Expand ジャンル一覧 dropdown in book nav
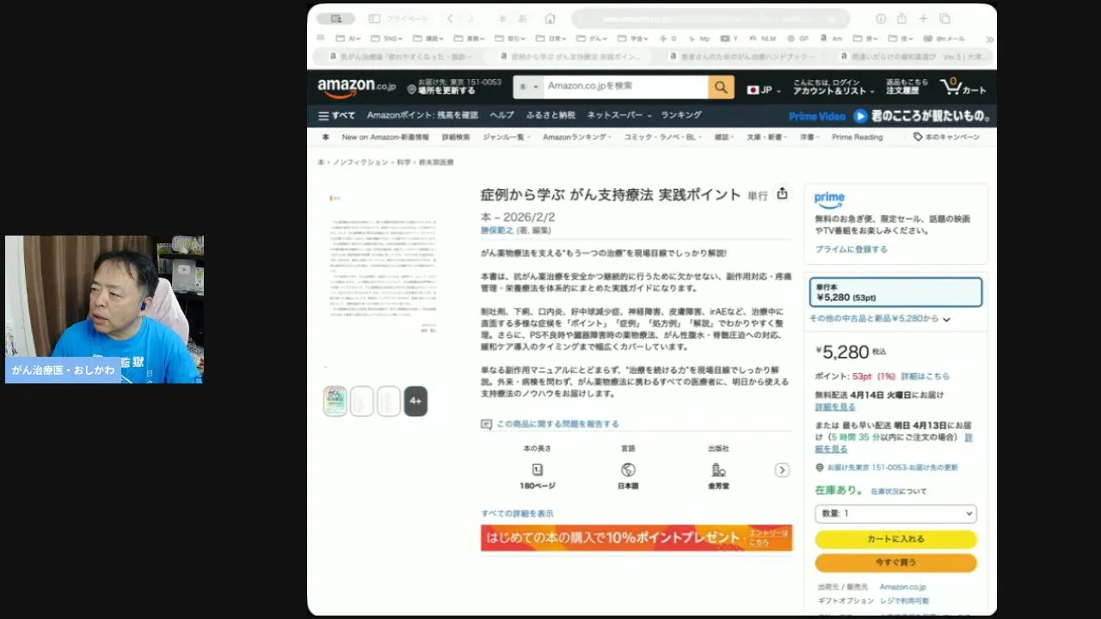Image resolution: width=1101 pixels, height=619 pixels. tap(506, 137)
